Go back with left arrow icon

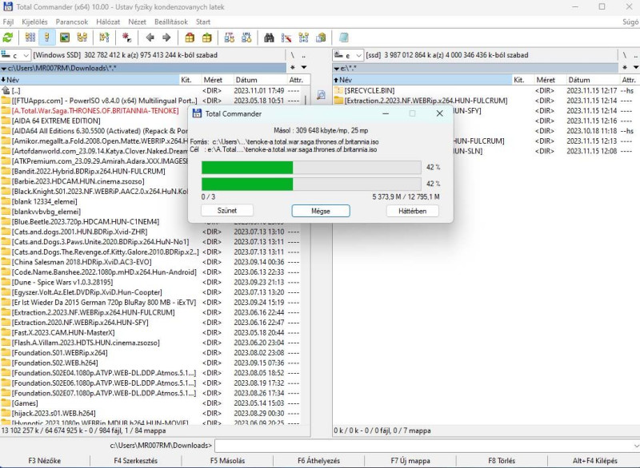click(150, 38)
